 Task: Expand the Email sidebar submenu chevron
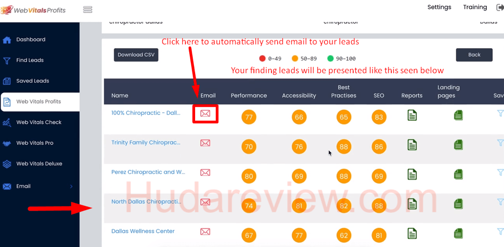tap(72, 186)
